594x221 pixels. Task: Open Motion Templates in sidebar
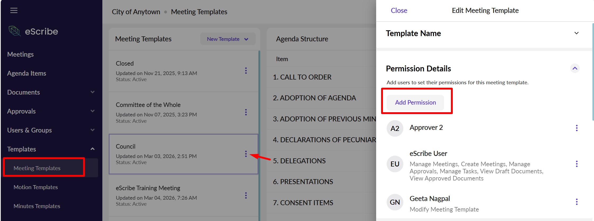pyautogui.click(x=36, y=187)
